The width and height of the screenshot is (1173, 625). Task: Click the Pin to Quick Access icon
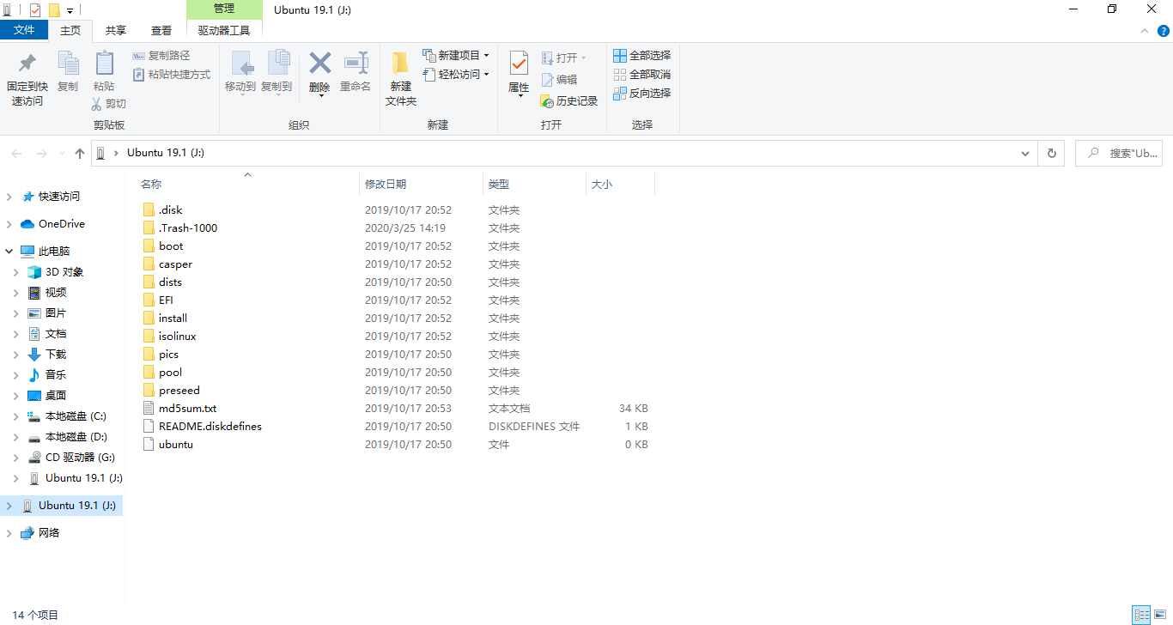(x=27, y=64)
